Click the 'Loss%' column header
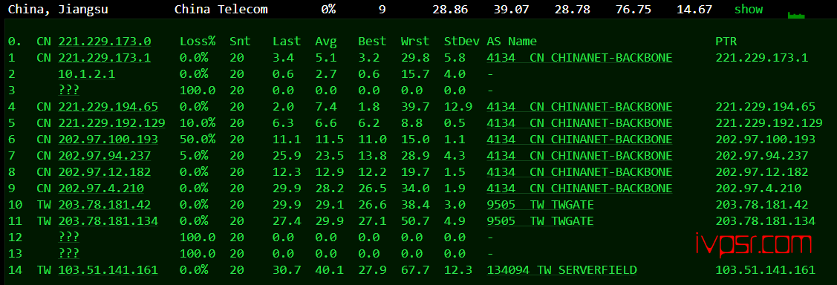Image resolution: width=837 pixels, height=285 pixels. (x=198, y=42)
